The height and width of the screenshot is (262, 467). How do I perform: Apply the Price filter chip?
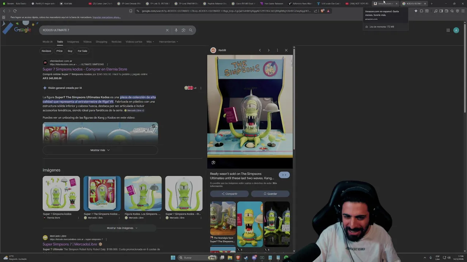point(59,51)
